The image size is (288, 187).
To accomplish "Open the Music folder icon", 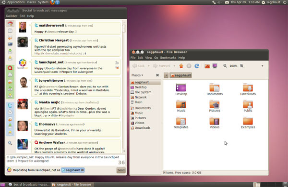I will click(181, 106).
